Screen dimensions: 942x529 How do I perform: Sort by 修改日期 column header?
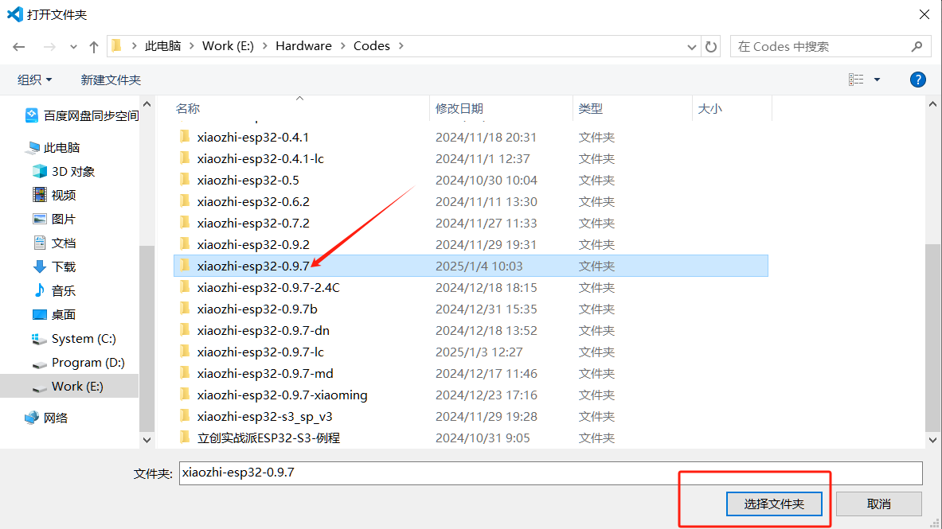tap(459, 109)
